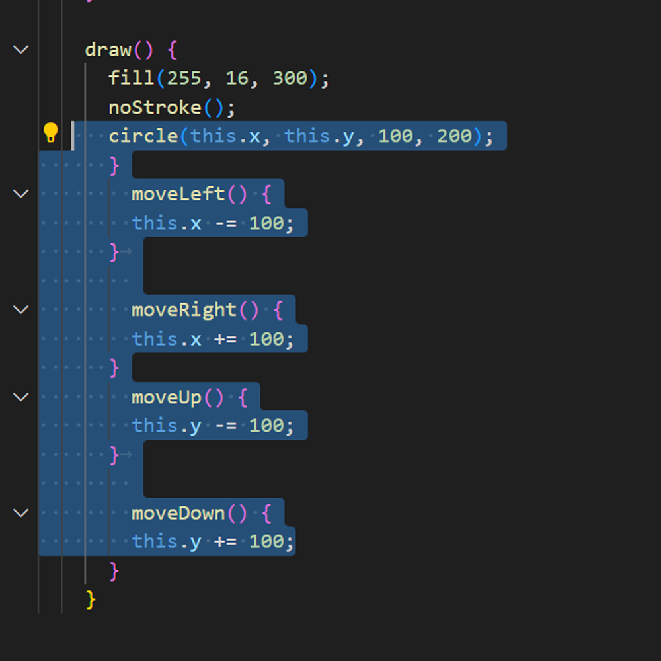Screen dimensions: 661x661
Task: Collapse moveLeft() using its fold arrow
Action: click(20, 193)
